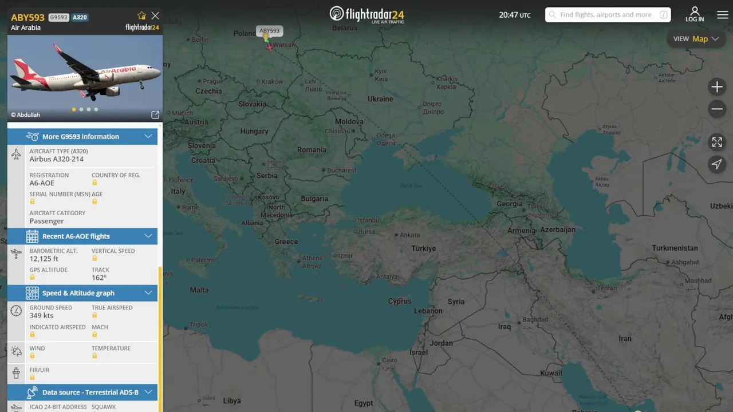Zoom out the map with minus button
The image size is (733, 412).
point(717,109)
